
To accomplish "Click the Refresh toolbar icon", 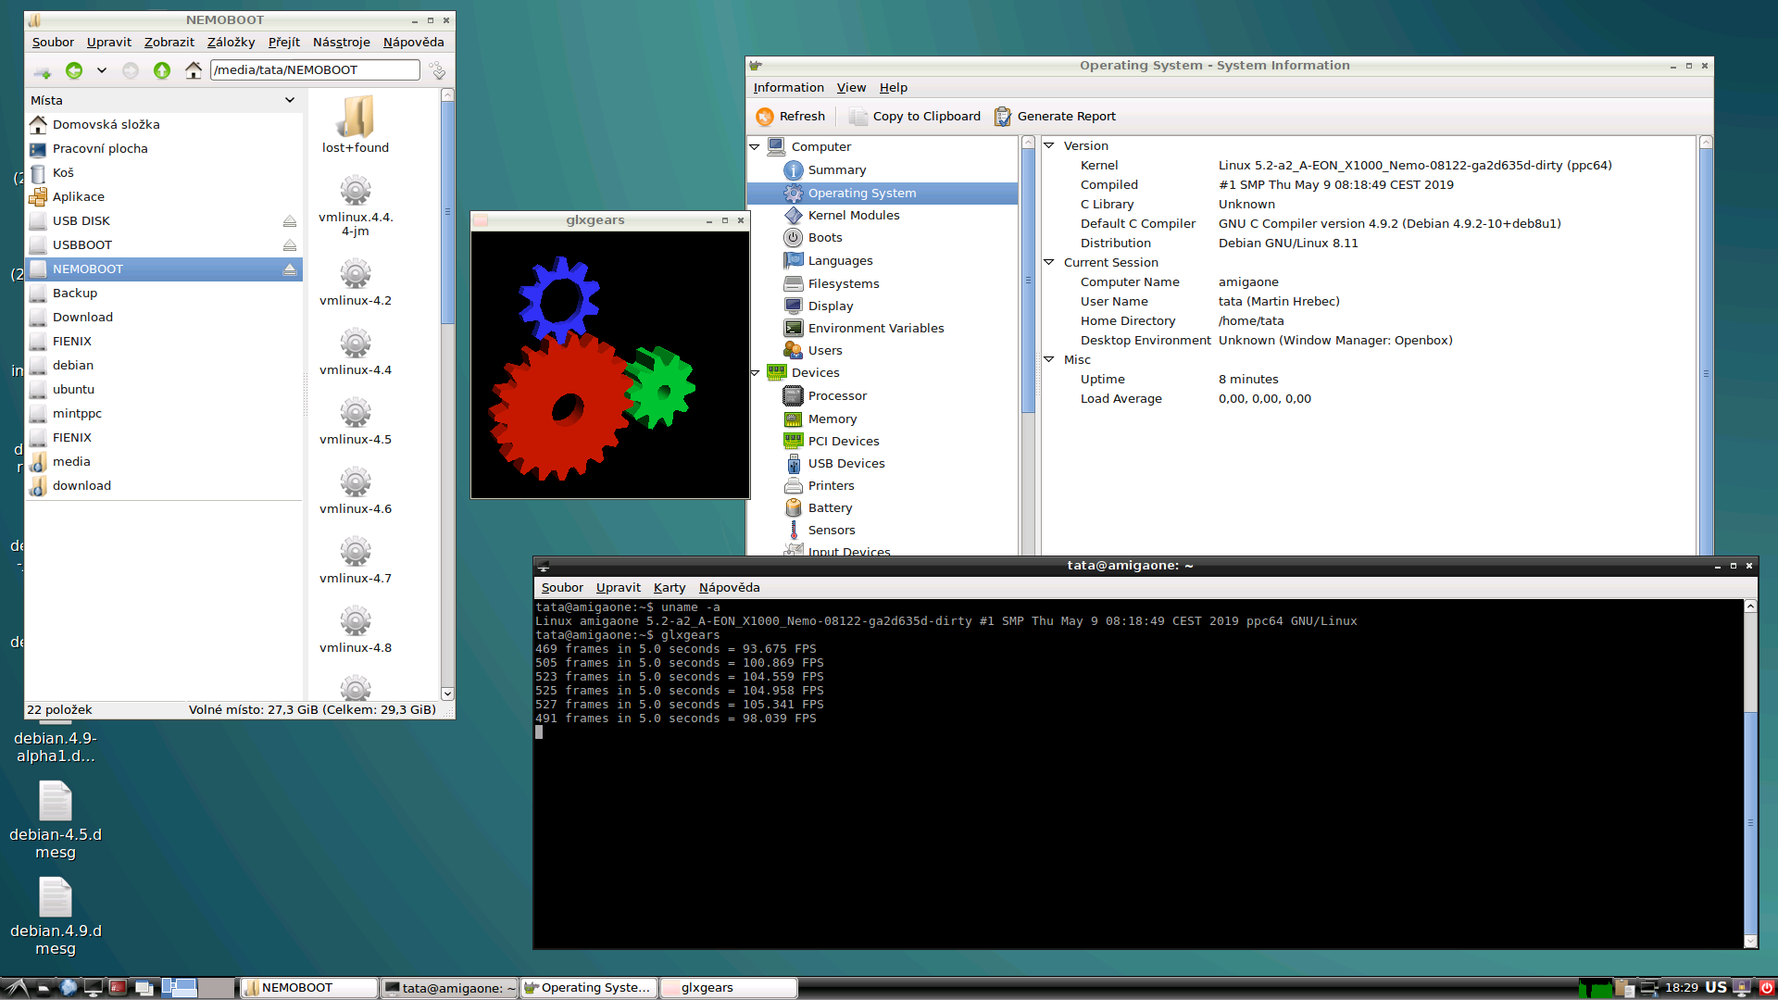I will [765, 117].
